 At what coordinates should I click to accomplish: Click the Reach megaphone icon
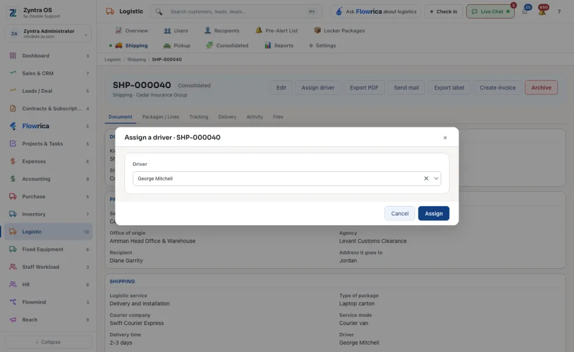(x=13, y=319)
